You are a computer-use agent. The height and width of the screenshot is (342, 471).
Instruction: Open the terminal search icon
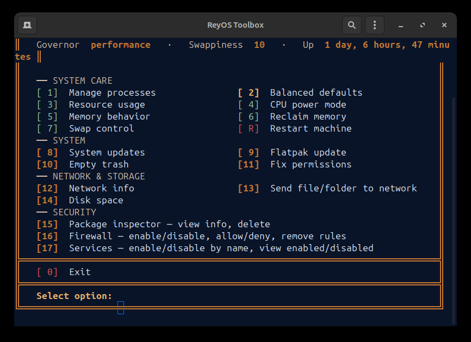coord(352,25)
